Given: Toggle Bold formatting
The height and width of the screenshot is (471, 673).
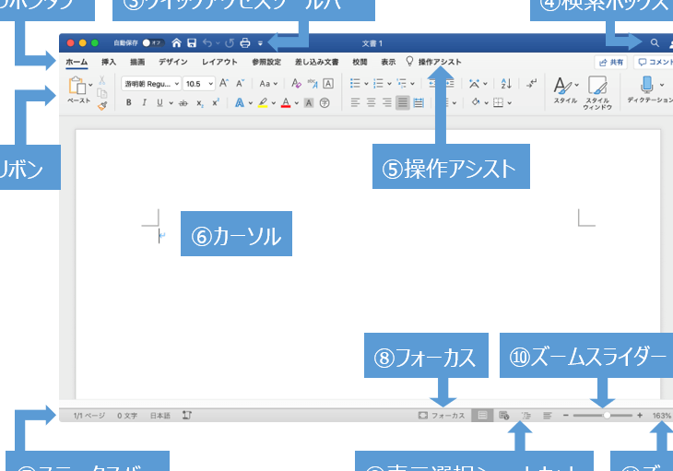Looking at the screenshot, I should click(128, 103).
